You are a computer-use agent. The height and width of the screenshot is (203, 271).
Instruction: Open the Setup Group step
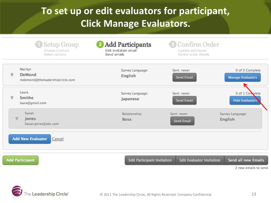pyautogui.click(x=61, y=44)
